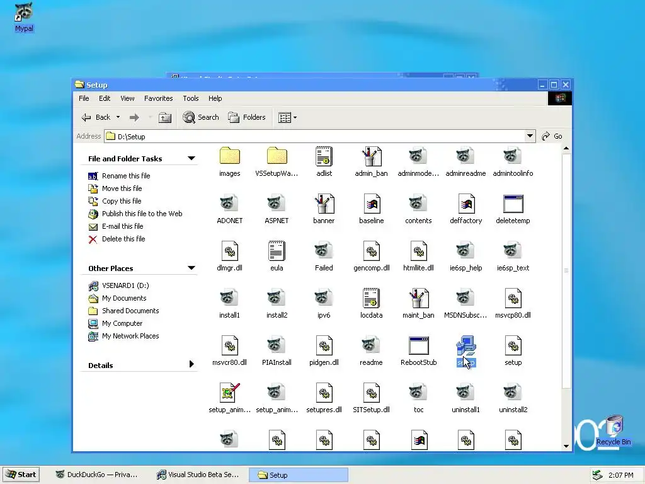Open the Help menu
The height and width of the screenshot is (484, 645).
point(215,98)
